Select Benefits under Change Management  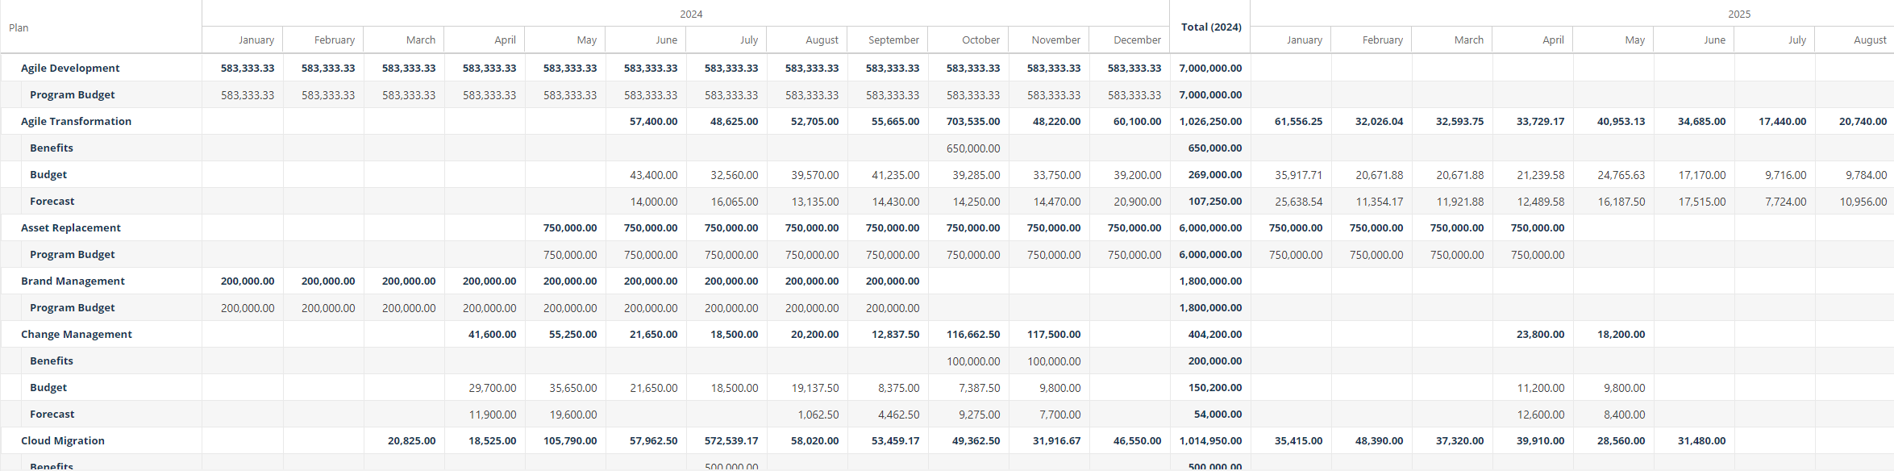(52, 361)
